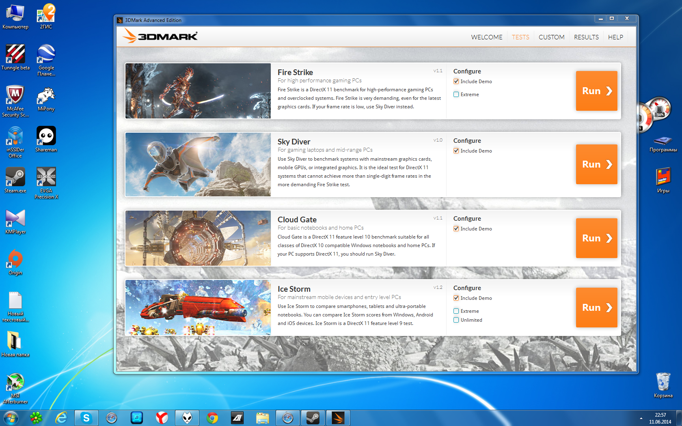Open the Windows Start menu
This screenshot has height=426, width=682.
[x=11, y=418]
